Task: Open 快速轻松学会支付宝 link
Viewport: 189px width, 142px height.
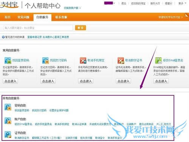Action: click(170, 17)
